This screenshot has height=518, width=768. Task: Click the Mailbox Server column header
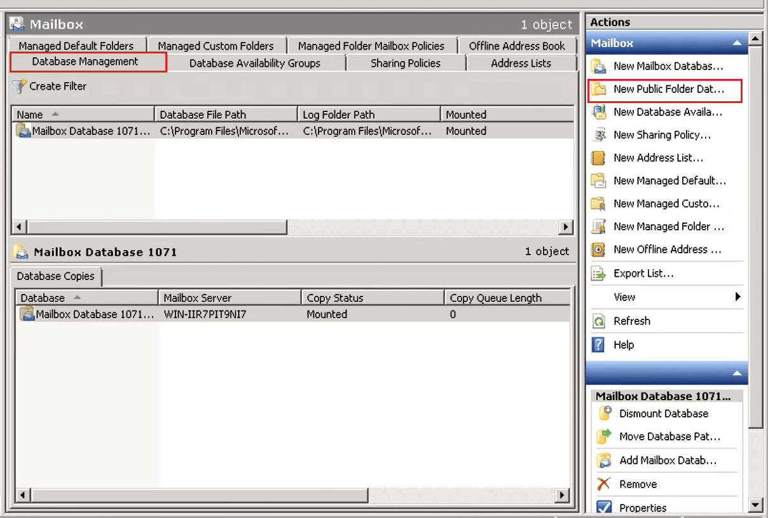[230, 298]
